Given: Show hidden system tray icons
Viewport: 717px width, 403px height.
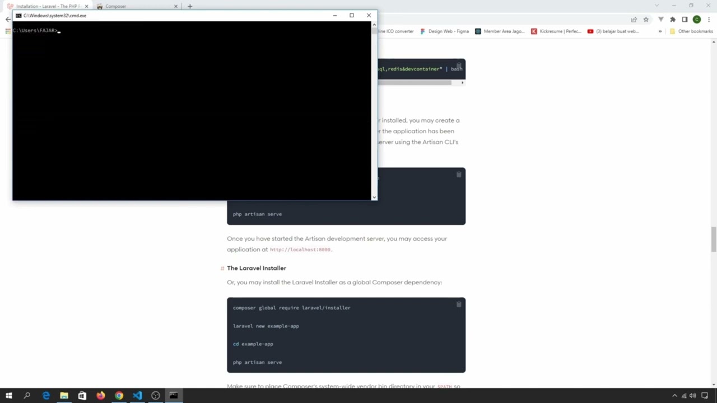Looking at the screenshot, I should (x=674, y=396).
